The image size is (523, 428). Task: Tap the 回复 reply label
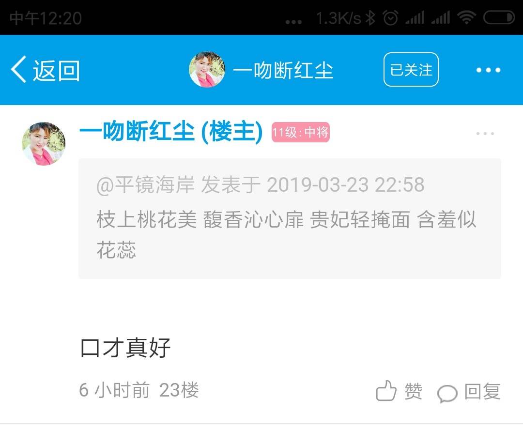[483, 391]
